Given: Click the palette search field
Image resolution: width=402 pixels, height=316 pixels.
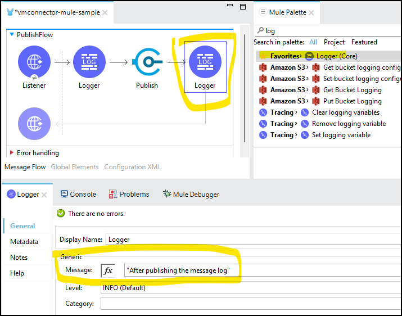Looking at the screenshot, I should click(328, 31).
